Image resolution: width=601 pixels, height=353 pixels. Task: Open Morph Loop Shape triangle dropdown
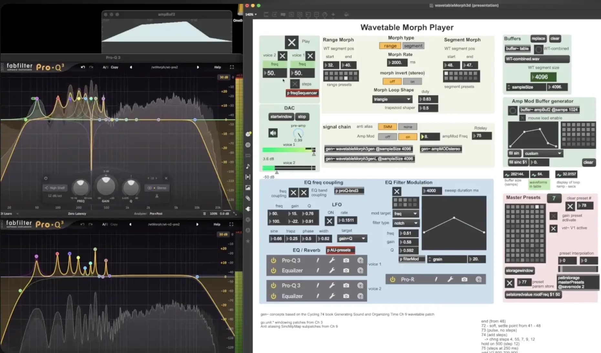(392, 99)
